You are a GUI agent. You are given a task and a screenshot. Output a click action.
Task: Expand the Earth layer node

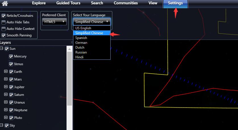[x=6, y=71]
